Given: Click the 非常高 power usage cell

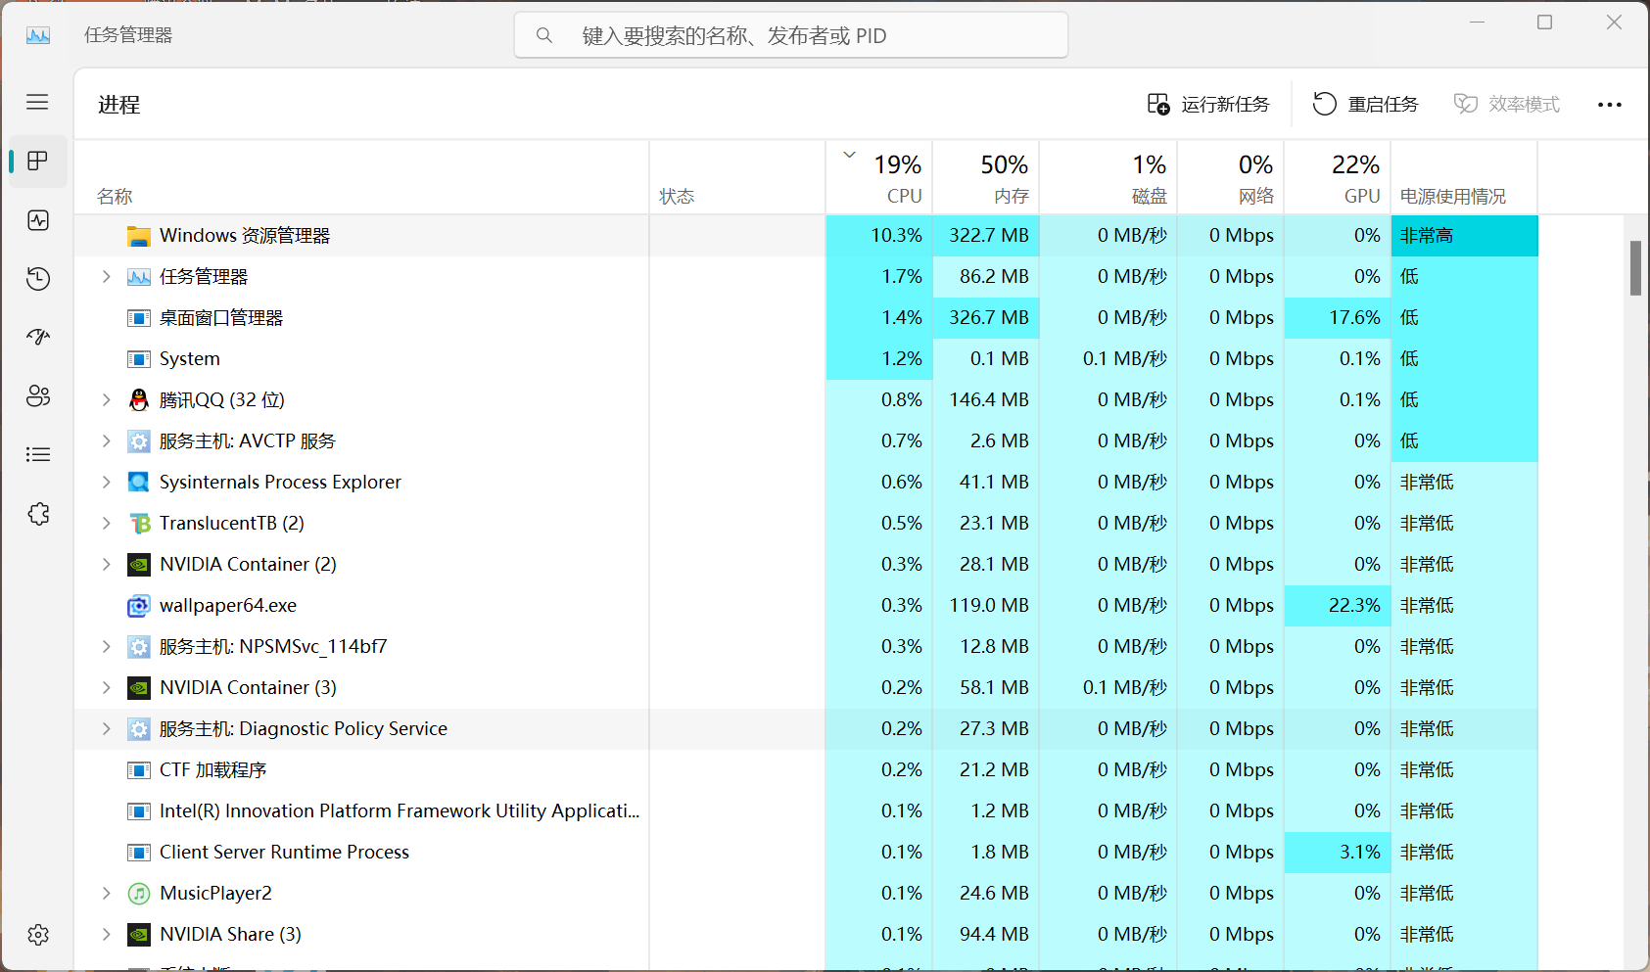Looking at the screenshot, I should 1464,235.
